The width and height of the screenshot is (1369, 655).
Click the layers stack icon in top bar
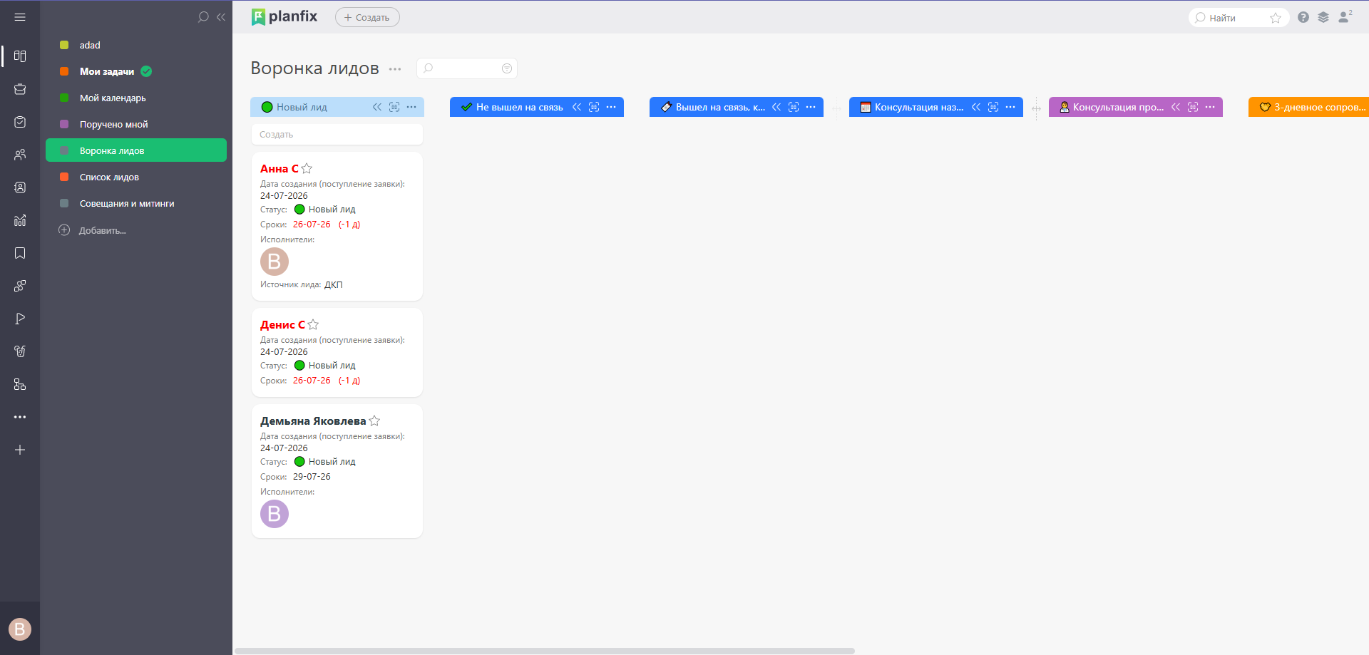coord(1323,17)
